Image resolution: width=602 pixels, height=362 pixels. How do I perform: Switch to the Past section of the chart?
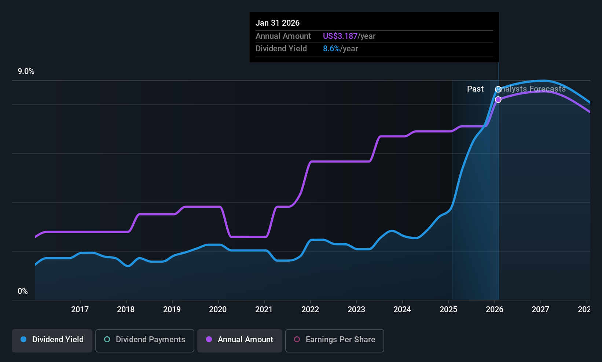tap(475, 89)
